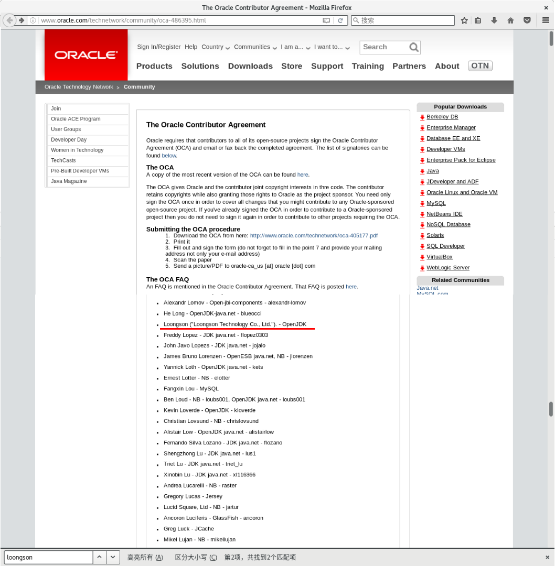The image size is (555, 566).
Task: Expand the 'I am a...' dropdown
Action: pyautogui.click(x=295, y=47)
